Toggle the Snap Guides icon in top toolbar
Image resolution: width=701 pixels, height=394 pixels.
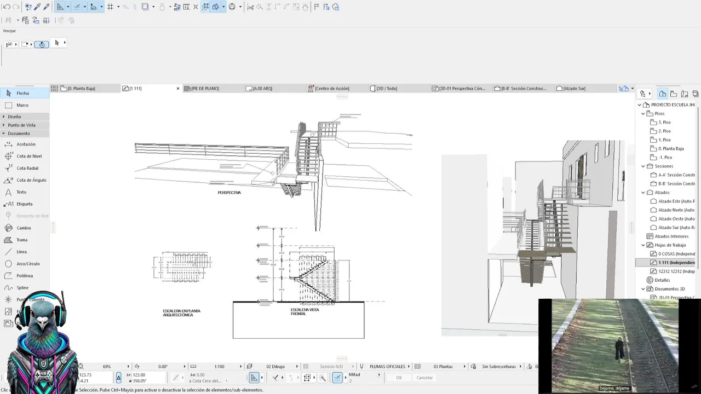pos(77,7)
